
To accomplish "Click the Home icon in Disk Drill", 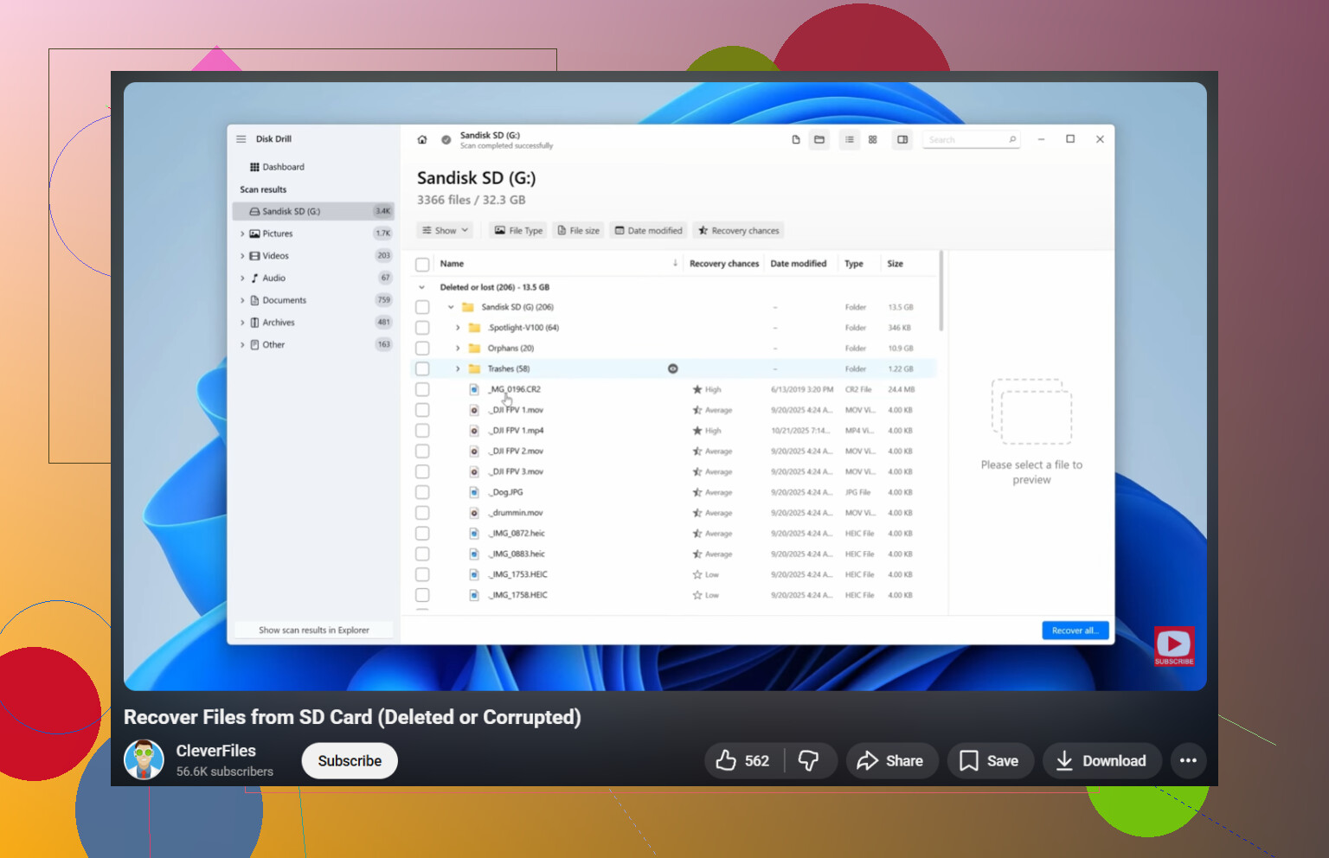I will point(422,139).
